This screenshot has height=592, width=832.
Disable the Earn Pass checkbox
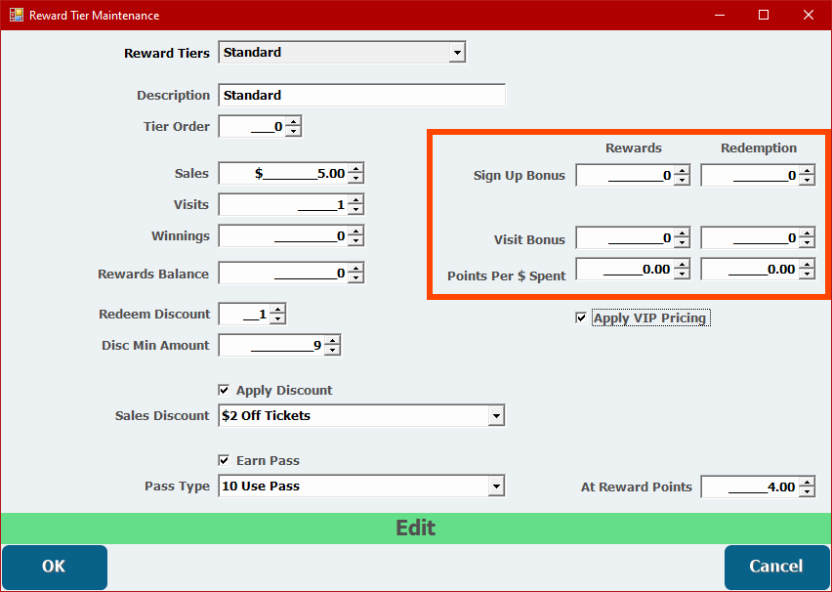pos(225,461)
